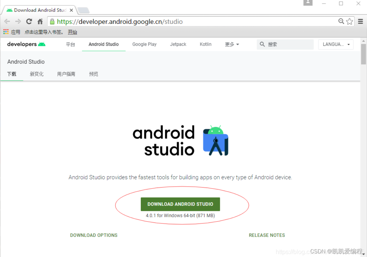Switch to the 用户指南 tab
The height and width of the screenshot is (257, 367).
(x=66, y=74)
